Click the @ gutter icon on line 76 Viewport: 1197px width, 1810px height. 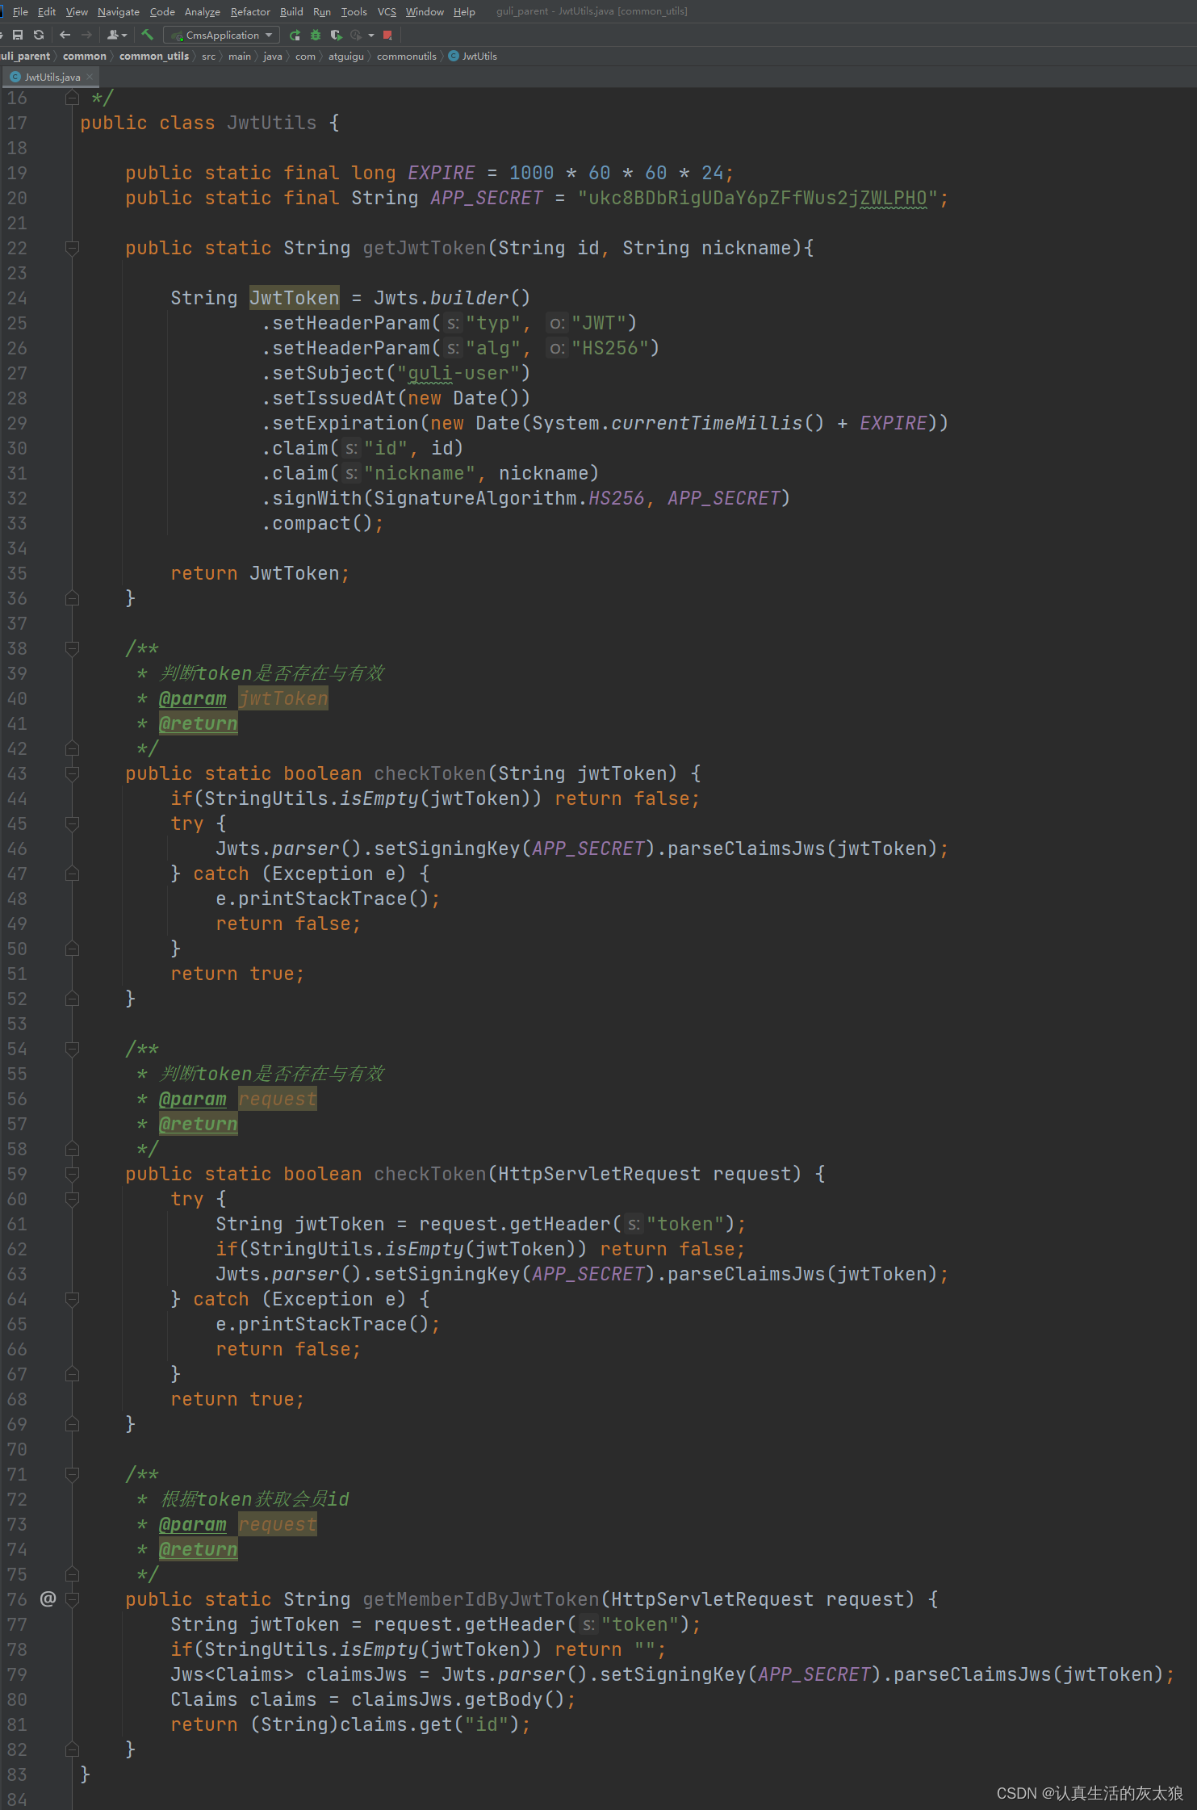pyautogui.click(x=48, y=1598)
